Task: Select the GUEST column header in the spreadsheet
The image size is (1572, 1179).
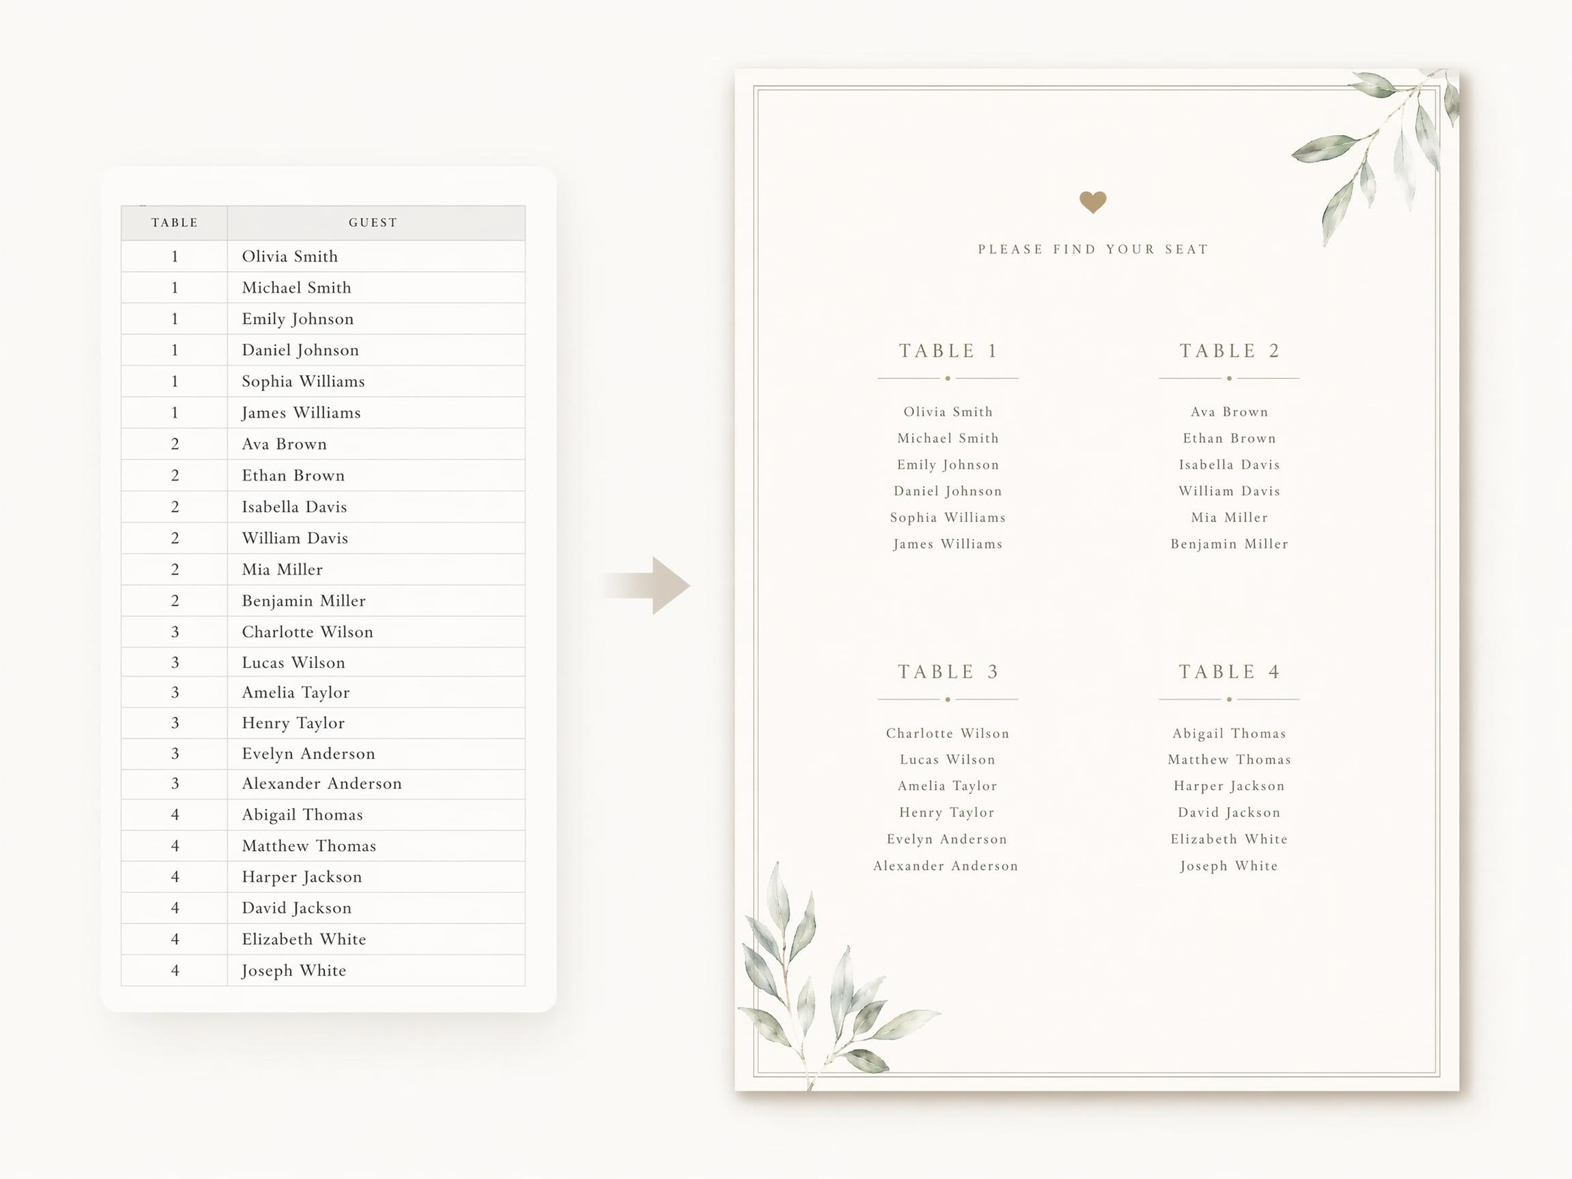Action: click(x=376, y=222)
